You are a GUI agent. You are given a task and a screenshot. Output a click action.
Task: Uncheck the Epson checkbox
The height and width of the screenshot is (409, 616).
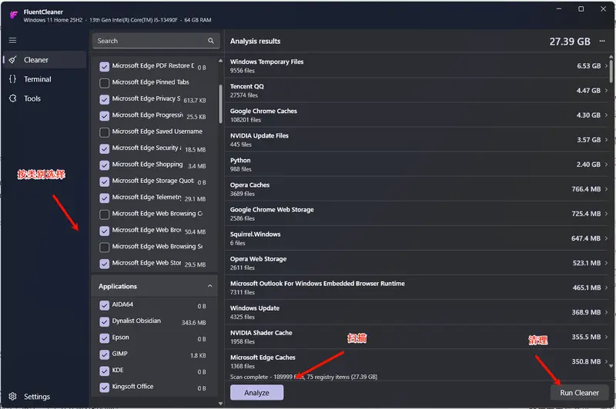pos(104,338)
